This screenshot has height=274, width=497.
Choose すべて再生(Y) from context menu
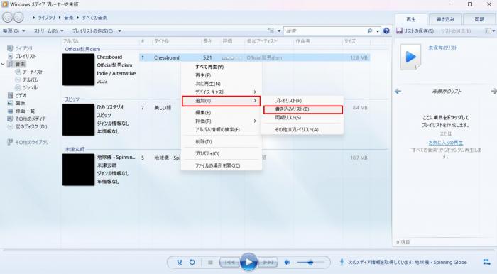(222, 67)
